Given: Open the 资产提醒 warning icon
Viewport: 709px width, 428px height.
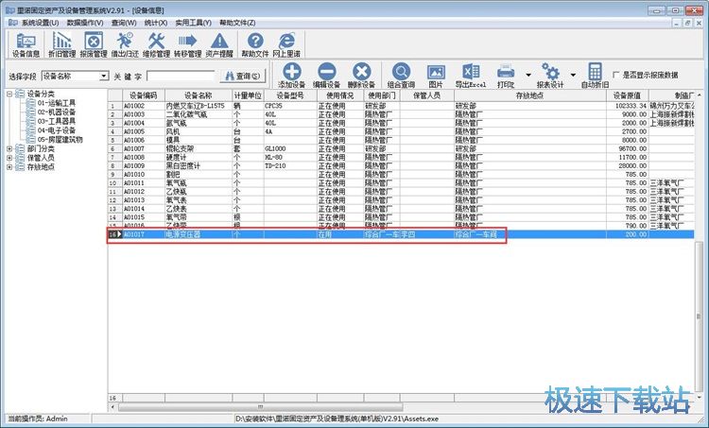Looking at the screenshot, I should pyautogui.click(x=219, y=45).
